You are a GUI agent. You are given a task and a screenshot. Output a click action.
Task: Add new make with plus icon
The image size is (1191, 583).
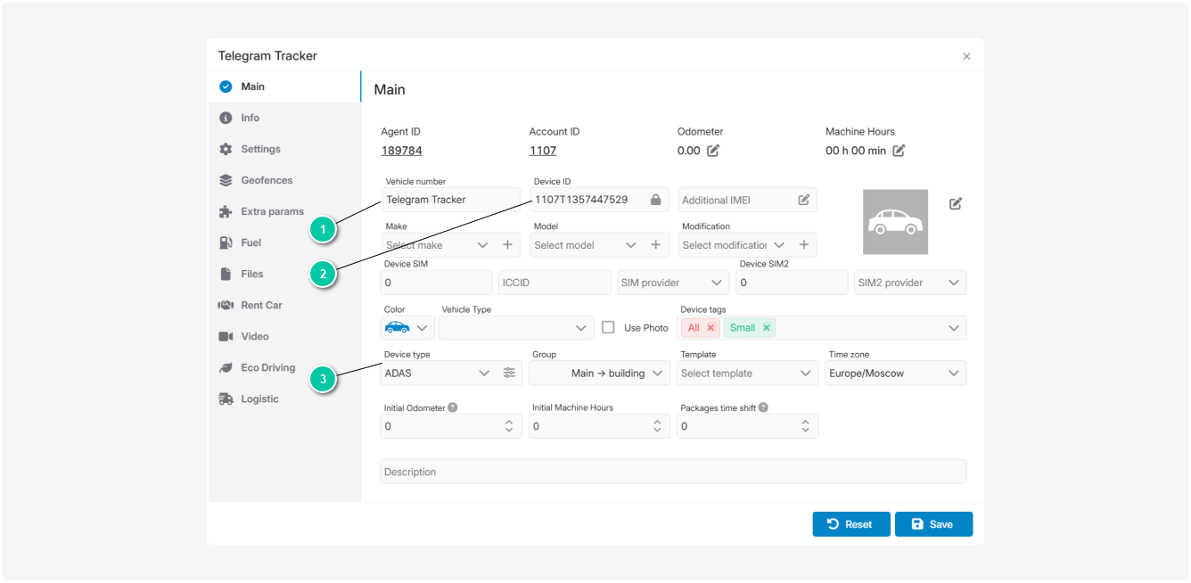(507, 245)
